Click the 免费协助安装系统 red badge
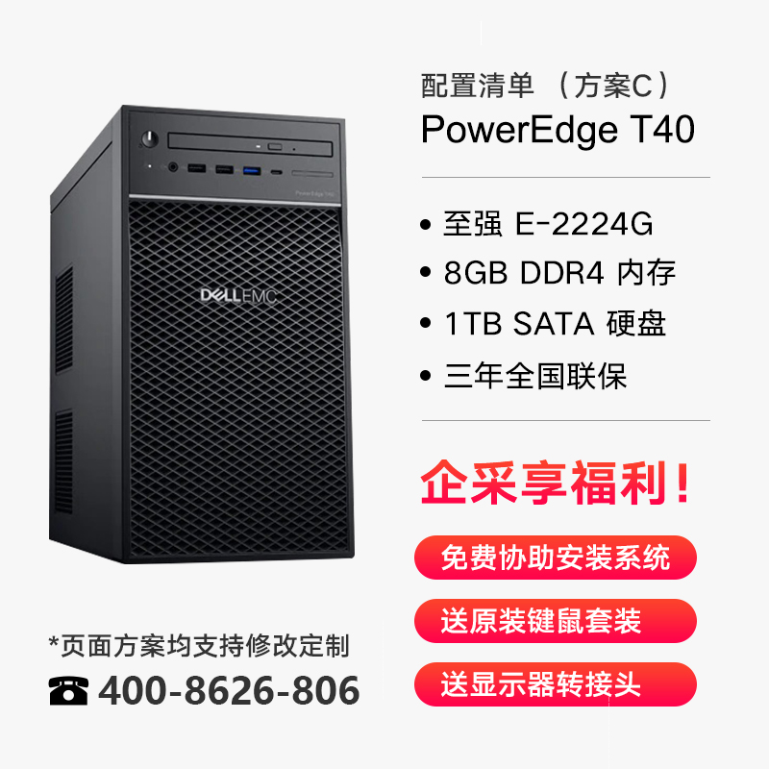Screen dimensions: 769x769 point(556,558)
